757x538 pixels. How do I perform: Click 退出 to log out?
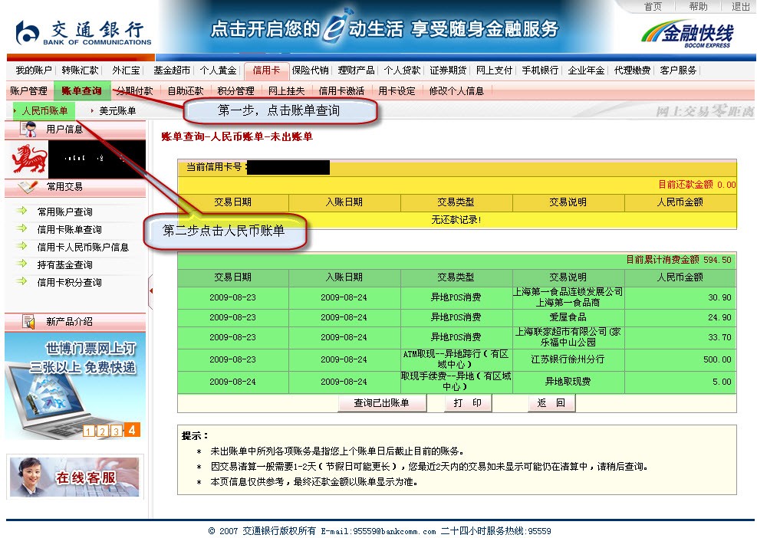(741, 7)
